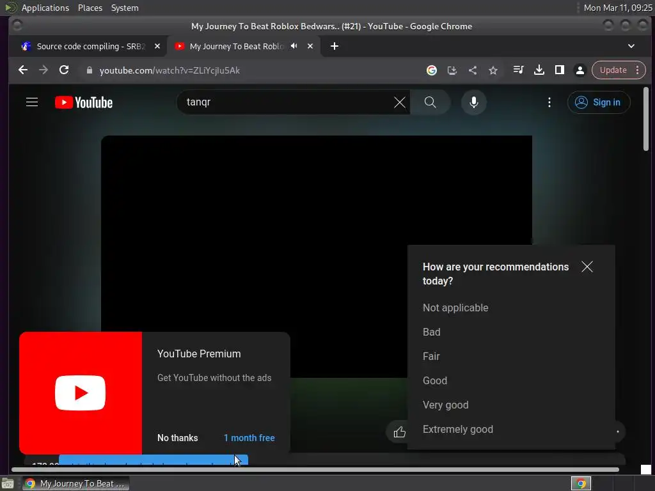Close the My Journey To Beat Roblox tab
The height and width of the screenshot is (491, 655).
[310, 46]
